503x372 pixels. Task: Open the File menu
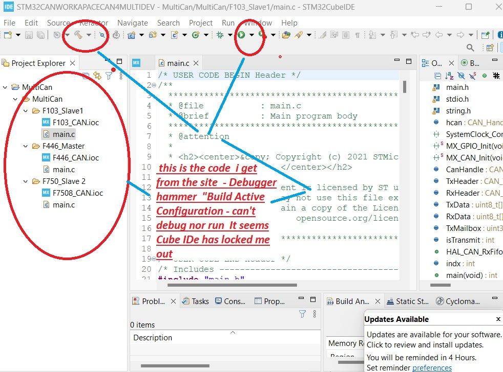pos(9,22)
